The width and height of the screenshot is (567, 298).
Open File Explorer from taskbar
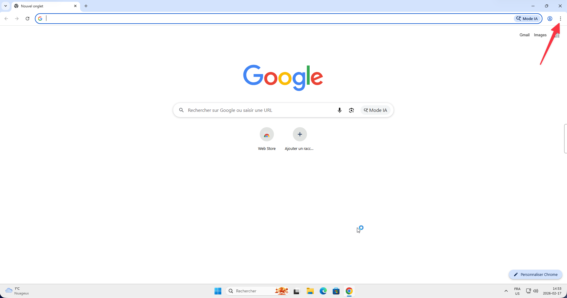310,291
